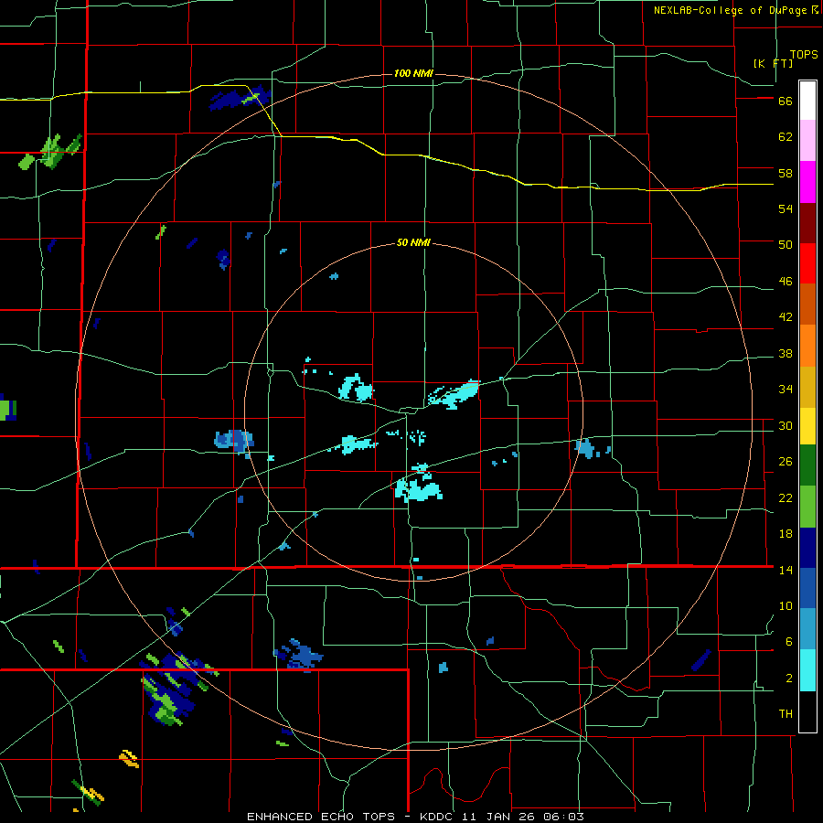Click the '42' legend value
Image resolution: width=823 pixels, height=823 pixels.
[x=786, y=317]
